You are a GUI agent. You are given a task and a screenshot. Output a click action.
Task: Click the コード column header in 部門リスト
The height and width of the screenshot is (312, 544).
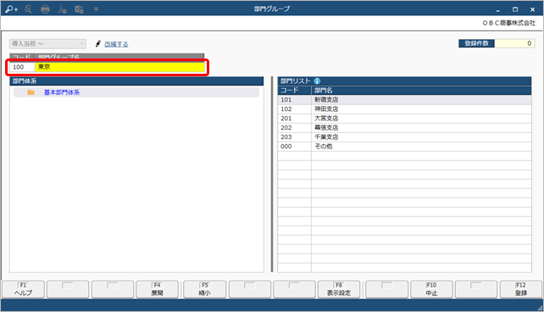coord(294,90)
